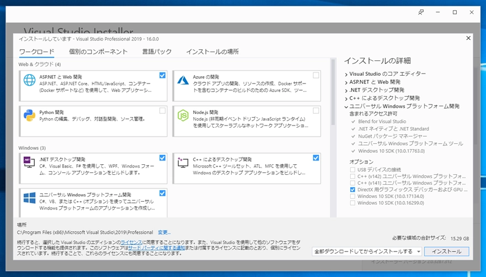Enable the USB デバイスの接続 option
This screenshot has width=486, height=277.
click(x=352, y=170)
